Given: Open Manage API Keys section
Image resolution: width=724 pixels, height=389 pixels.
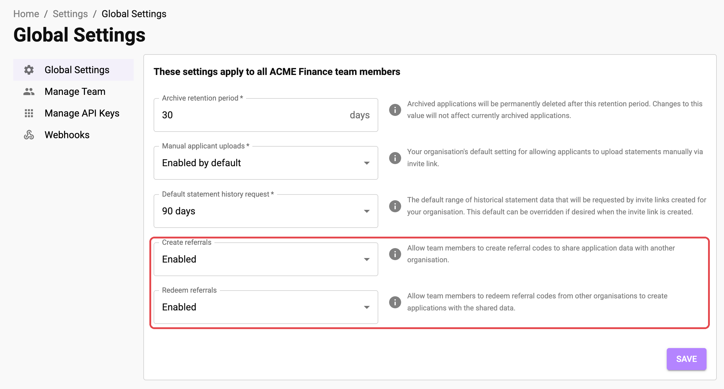Looking at the screenshot, I should (x=73, y=113).
